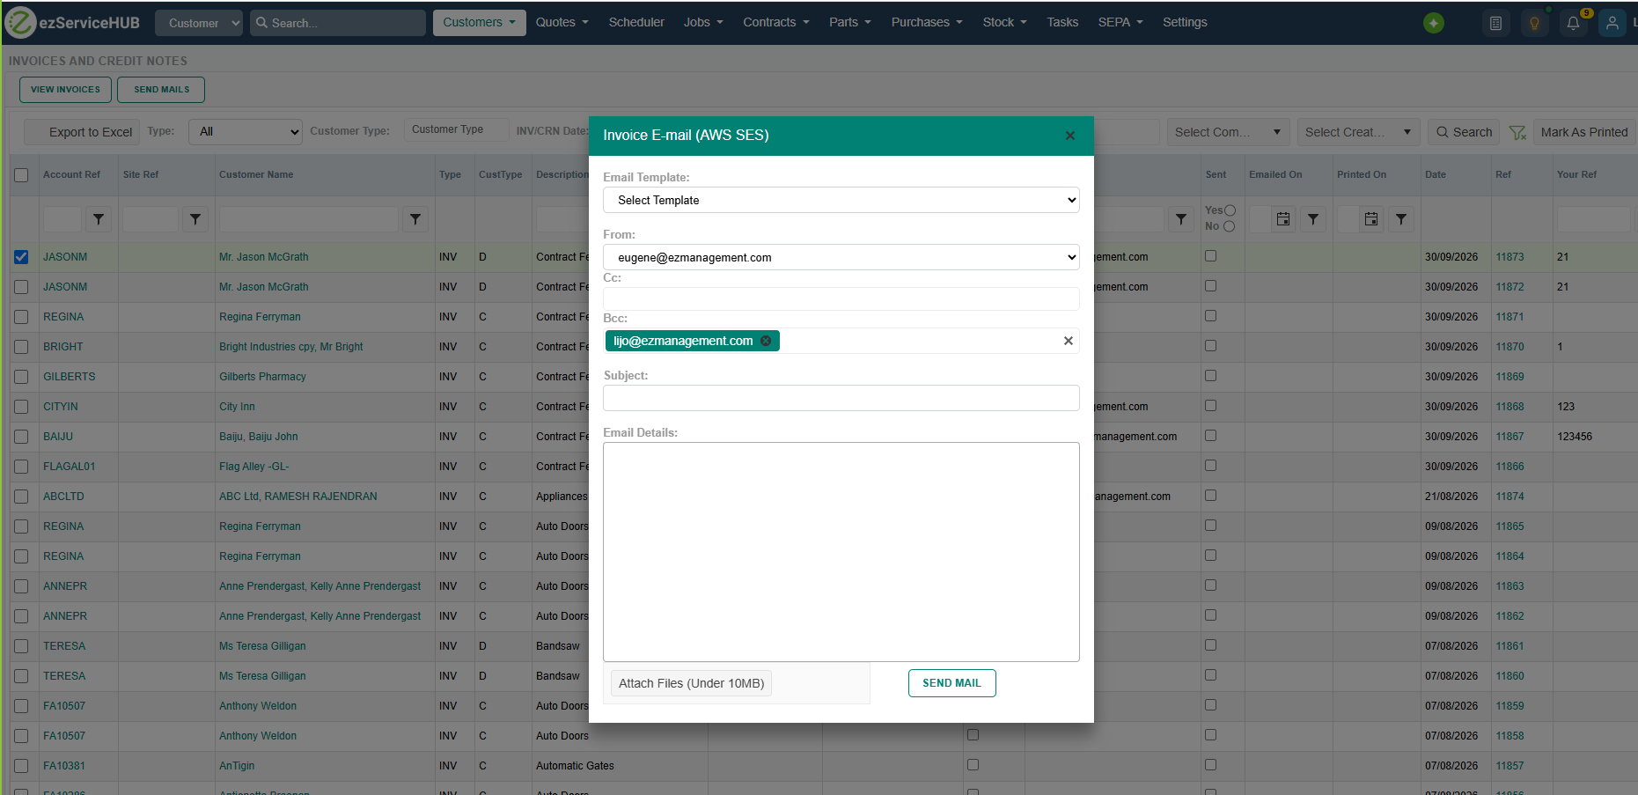This screenshot has height=795, width=1638.
Task: Check the GILBERTS row checkbox
Action: [21, 377]
